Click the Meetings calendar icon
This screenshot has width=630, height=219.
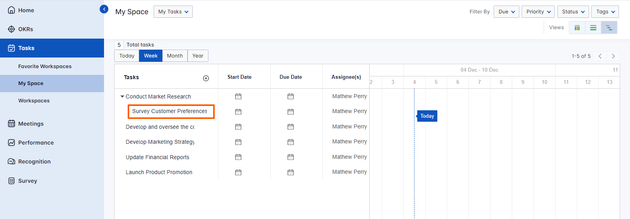11,124
